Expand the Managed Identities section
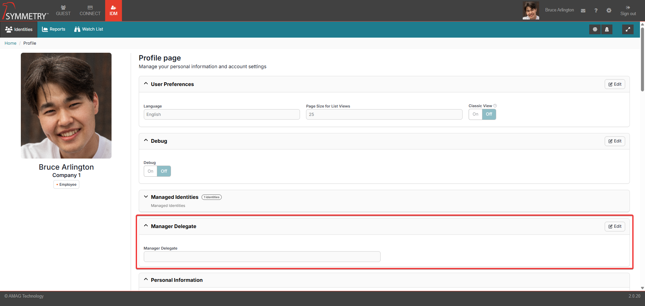645x306 pixels. pos(146,197)
